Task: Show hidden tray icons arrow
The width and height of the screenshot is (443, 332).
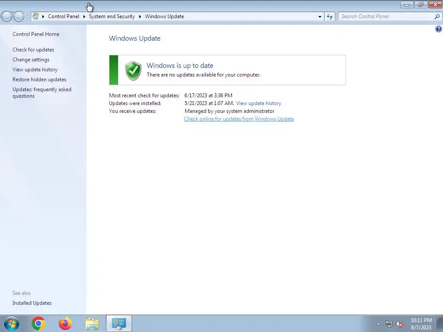Action: tap(378, 324)
